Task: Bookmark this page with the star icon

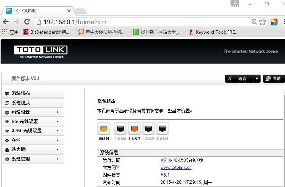Action: pyautogui.click(x=263, y=22)
